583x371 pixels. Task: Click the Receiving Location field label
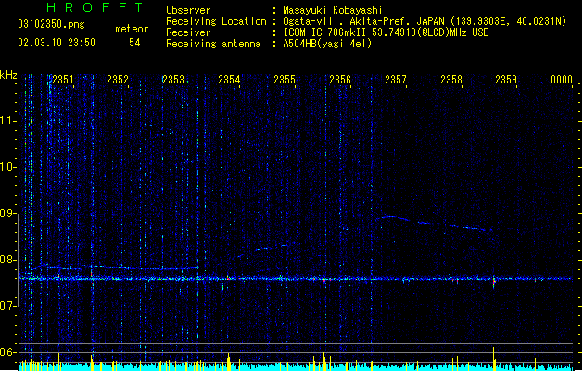click(216, 21)
